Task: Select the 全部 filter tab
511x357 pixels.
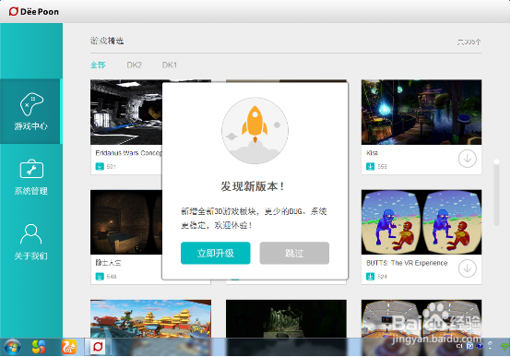Action: pyautogui.click(x=98, y=65)
